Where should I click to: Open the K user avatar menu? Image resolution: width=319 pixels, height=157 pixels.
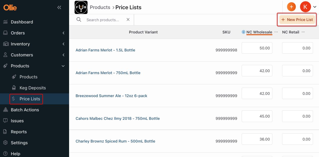305,7
